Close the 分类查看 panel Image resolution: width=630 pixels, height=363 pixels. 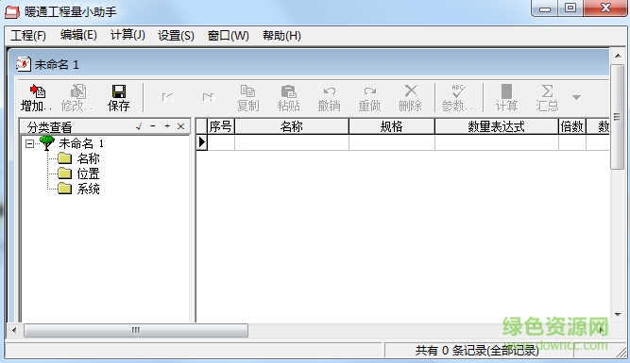tap(180, 126)
